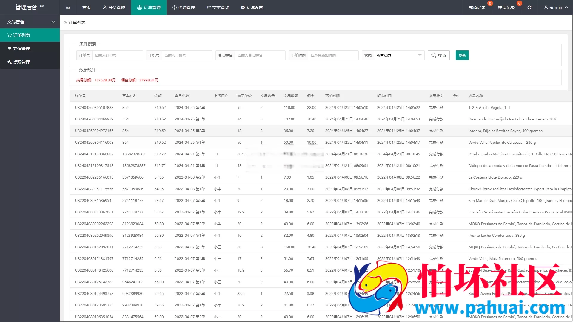Open the 代理管理 top menu

click(184, 7)
